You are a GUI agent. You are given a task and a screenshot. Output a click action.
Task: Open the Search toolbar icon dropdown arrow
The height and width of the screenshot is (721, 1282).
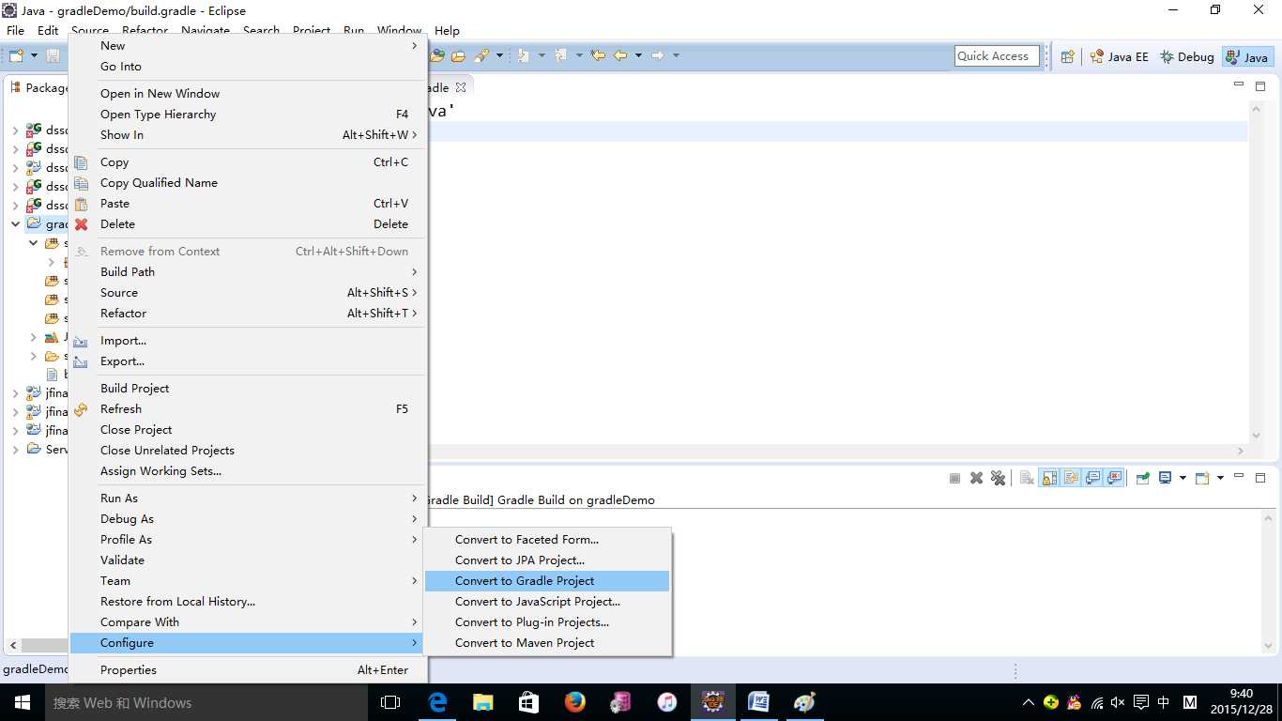(499, 56)
